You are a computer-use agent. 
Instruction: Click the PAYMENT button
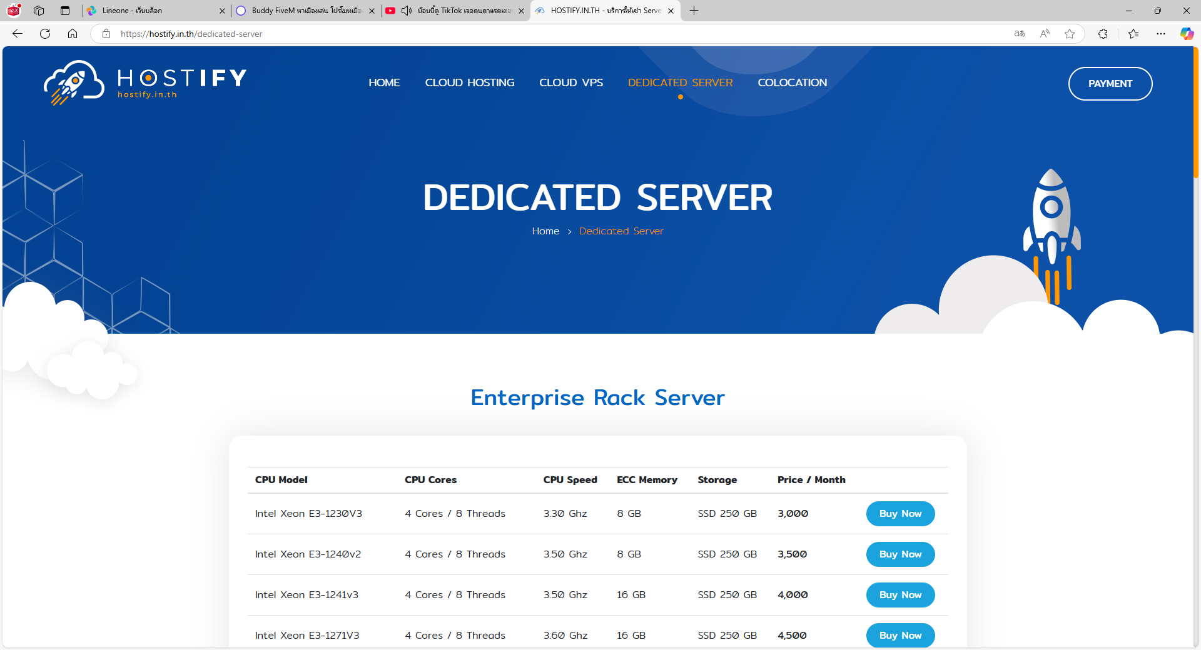(x=1110, y=84)
